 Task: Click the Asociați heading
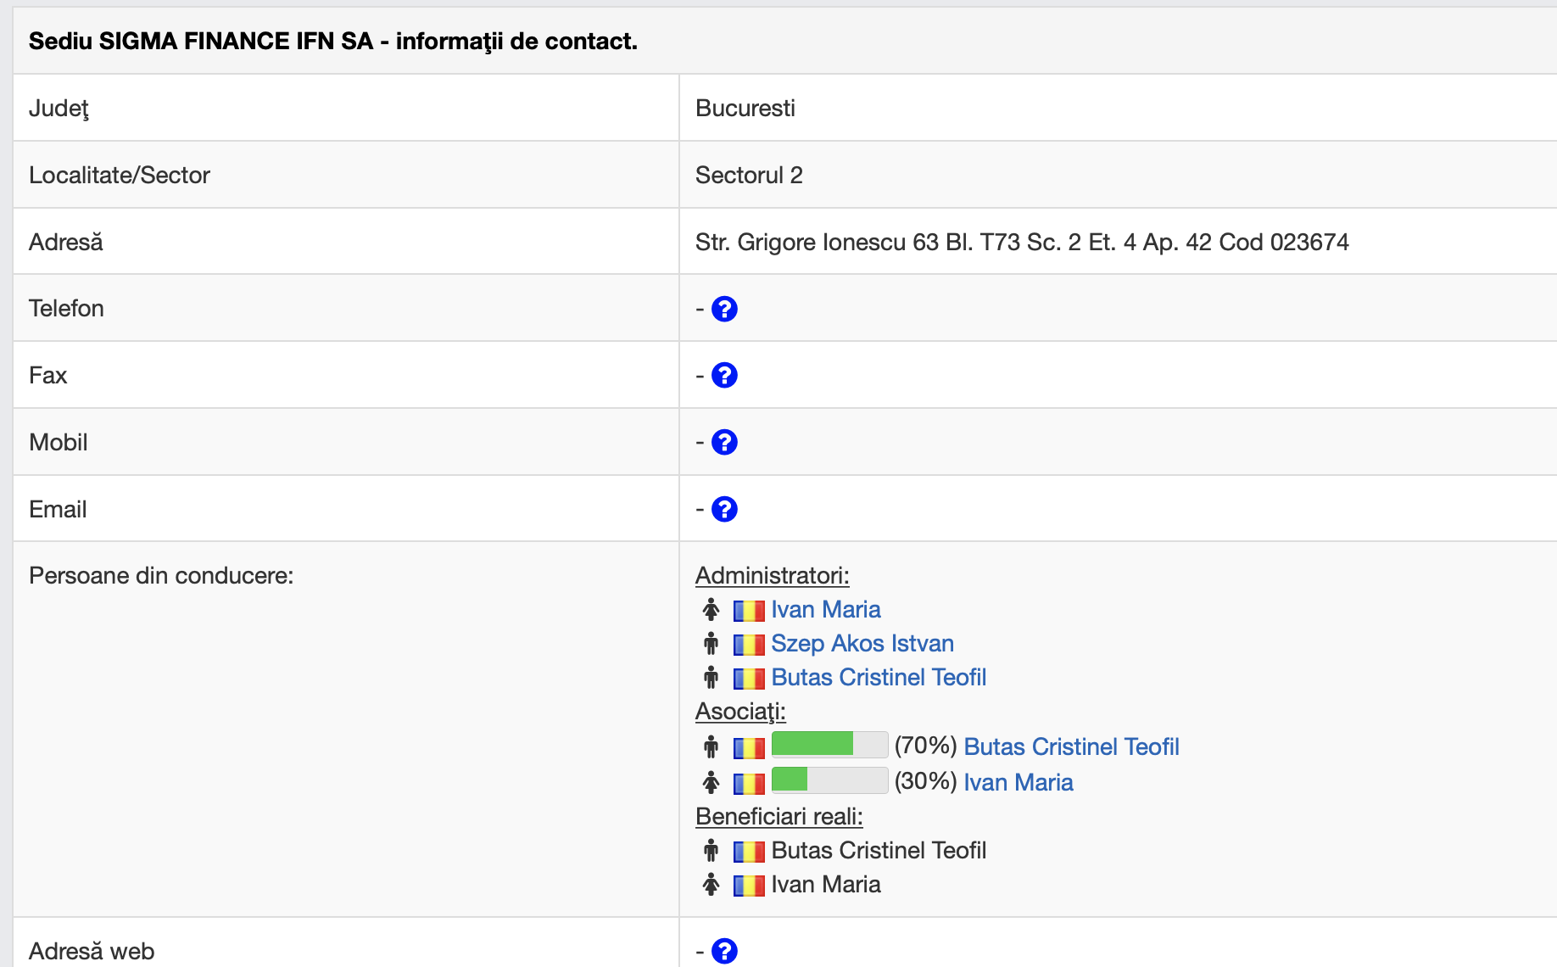click(x=739, y=712)
